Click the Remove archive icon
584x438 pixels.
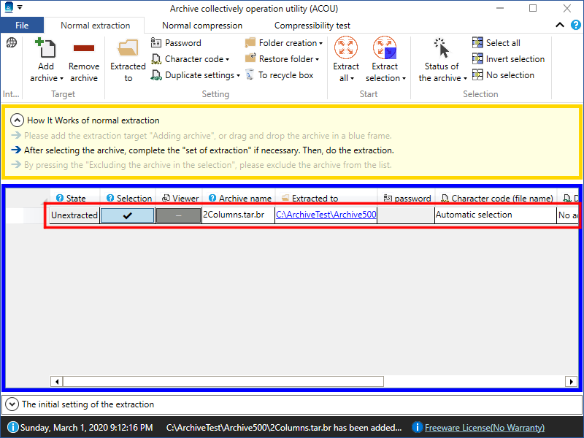[x=84, y=49]
